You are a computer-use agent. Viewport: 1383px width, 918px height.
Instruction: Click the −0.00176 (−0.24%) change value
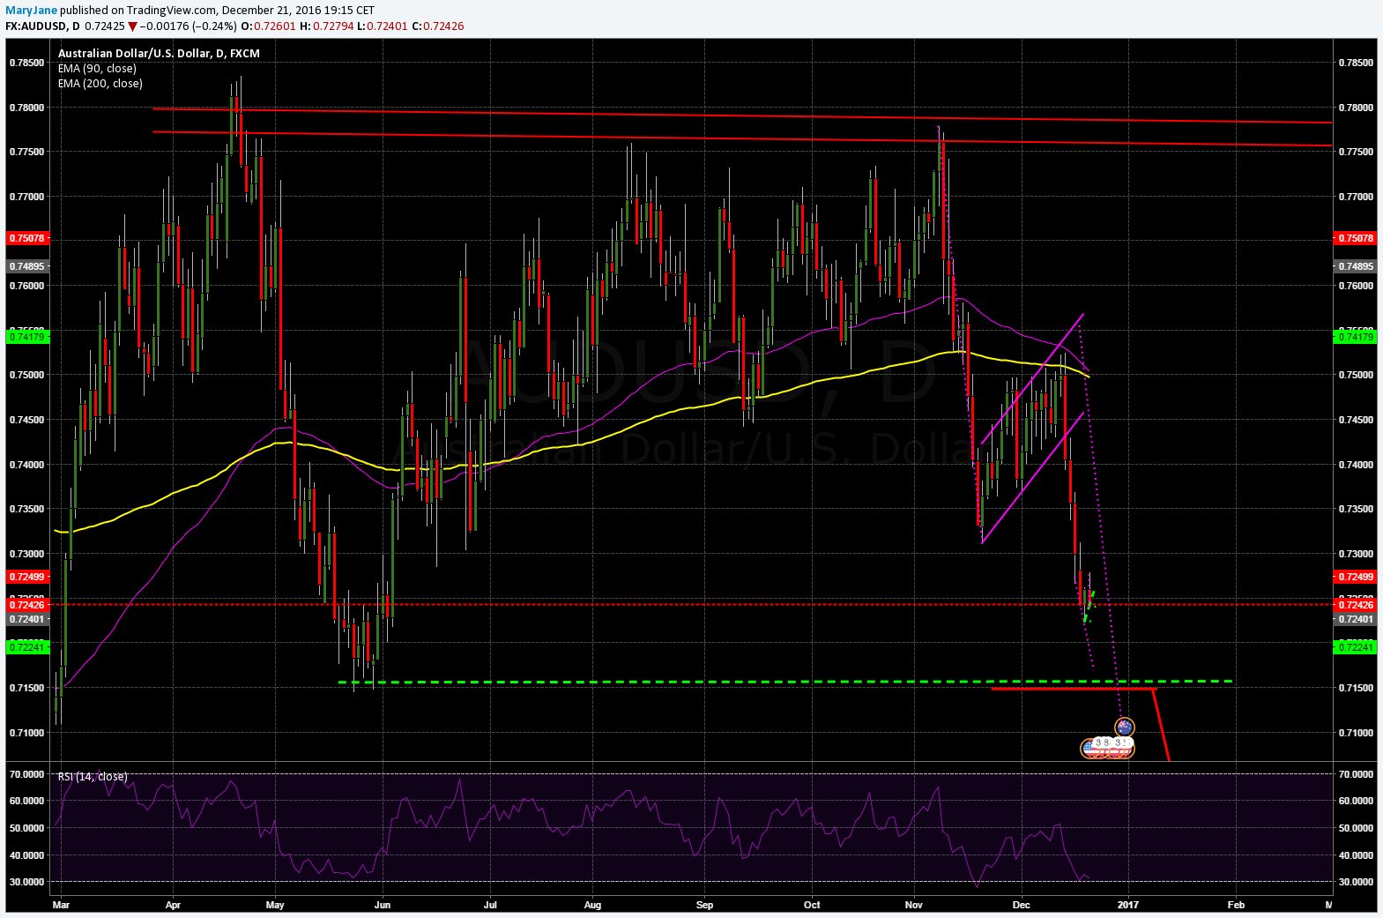click(188, 26)
